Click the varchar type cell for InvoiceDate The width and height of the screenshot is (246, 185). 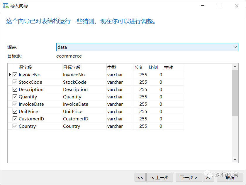pyautogui.click(x=120, y=104)
